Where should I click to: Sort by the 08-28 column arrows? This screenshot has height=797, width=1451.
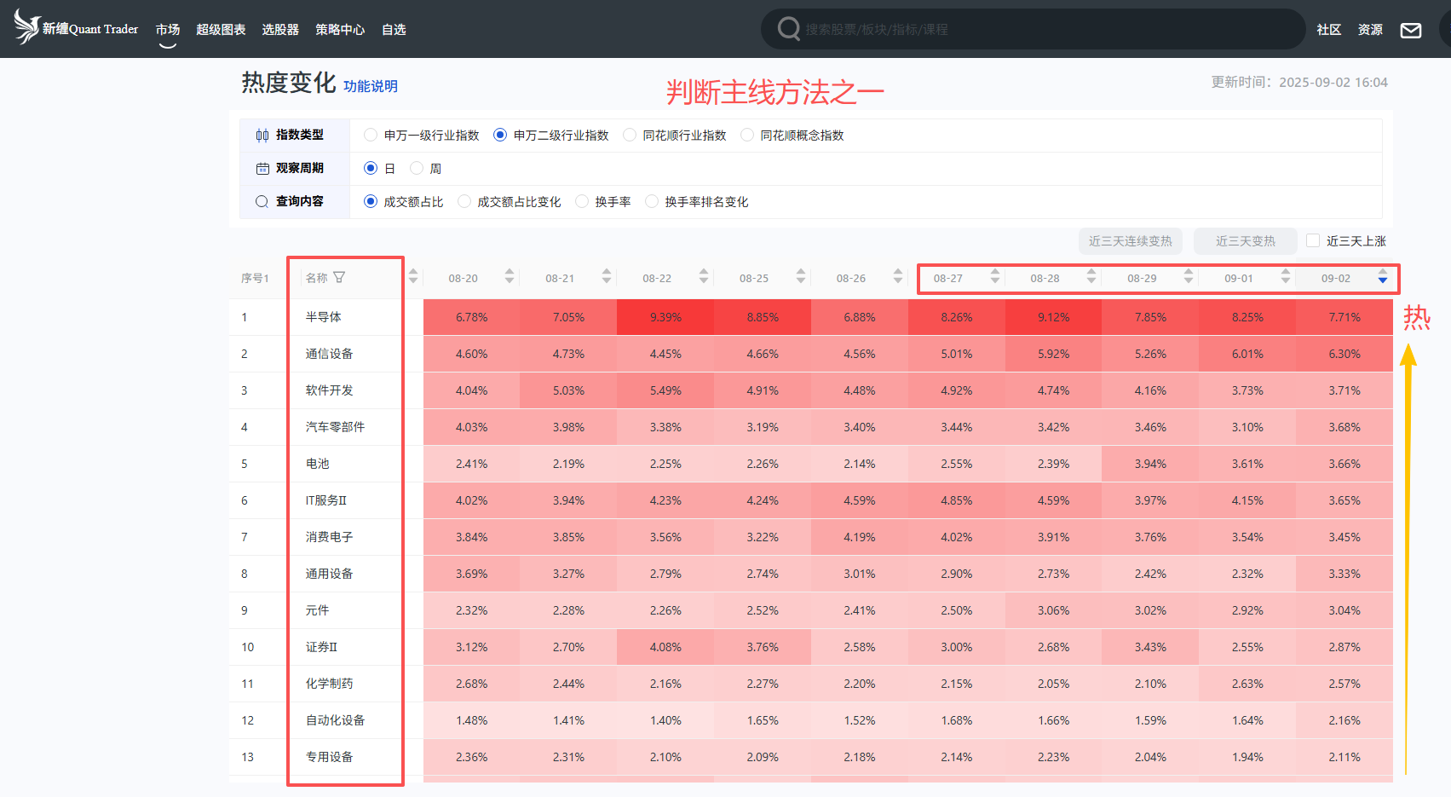(1091, 276)
